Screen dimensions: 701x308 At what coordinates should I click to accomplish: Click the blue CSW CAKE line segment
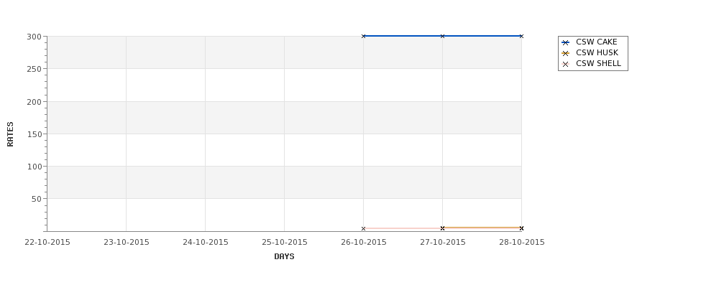pos(403,36)
